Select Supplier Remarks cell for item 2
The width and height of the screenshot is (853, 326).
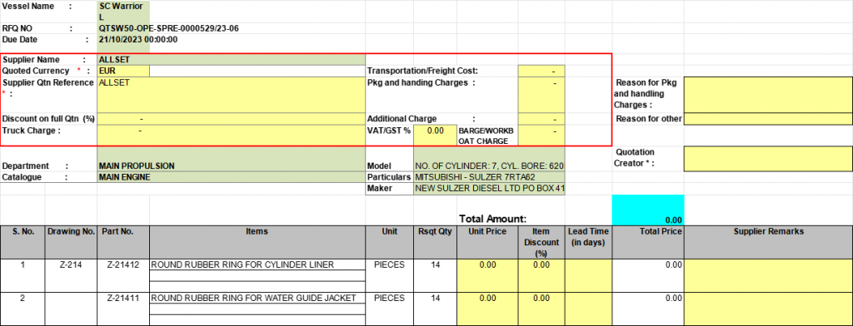(768, 309)
